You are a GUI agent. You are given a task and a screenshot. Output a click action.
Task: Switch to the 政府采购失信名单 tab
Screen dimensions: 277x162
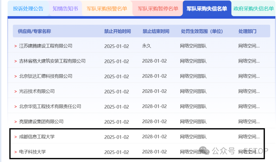click(x=253, y=8)
